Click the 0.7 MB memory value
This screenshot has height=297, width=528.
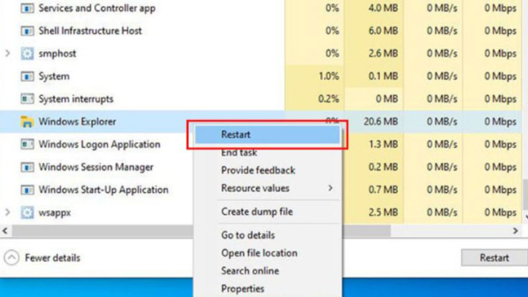[383, 190]
